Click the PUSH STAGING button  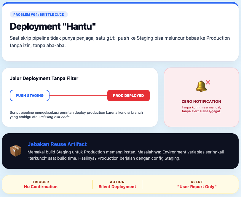click(30, 95)
